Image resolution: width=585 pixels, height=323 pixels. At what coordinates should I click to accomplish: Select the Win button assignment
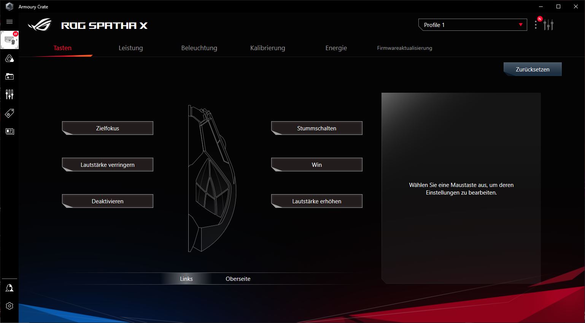(x=317, y=165)
